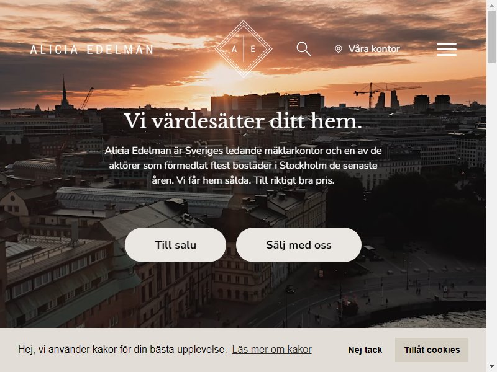Open the Våra kontor link
This screenshot has height=372, width=497.
(374, 49)
